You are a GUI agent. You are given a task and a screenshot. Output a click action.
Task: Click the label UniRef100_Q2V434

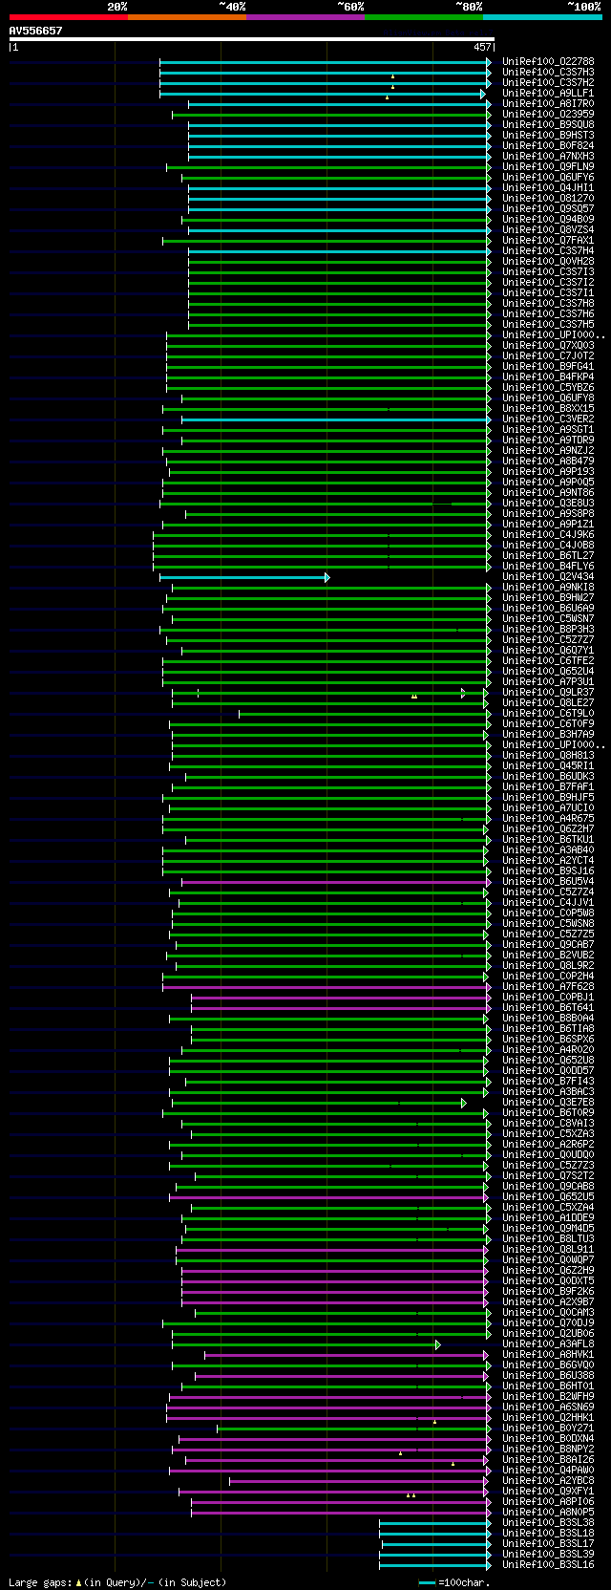(x=548, y=577)
